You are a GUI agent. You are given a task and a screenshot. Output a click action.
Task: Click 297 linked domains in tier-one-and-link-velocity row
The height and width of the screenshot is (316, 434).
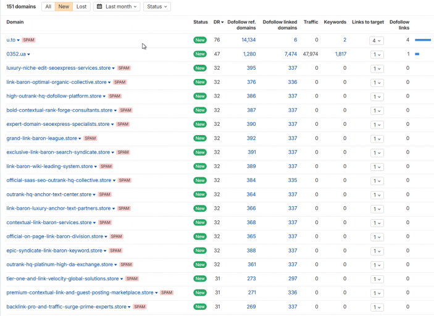pyautogui.click(x=293, y=278)
